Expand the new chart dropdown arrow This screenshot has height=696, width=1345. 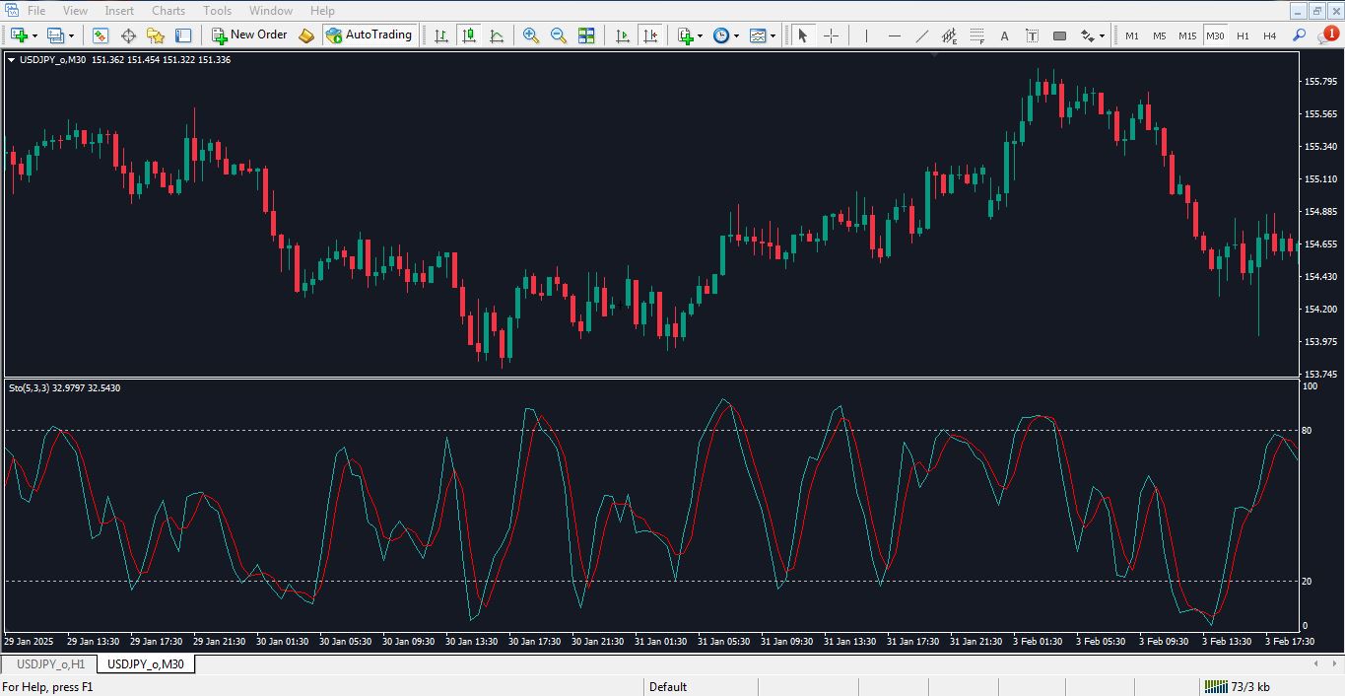(35, 35)
